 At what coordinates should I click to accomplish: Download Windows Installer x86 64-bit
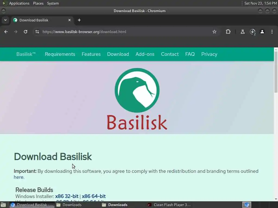(94, 196)
